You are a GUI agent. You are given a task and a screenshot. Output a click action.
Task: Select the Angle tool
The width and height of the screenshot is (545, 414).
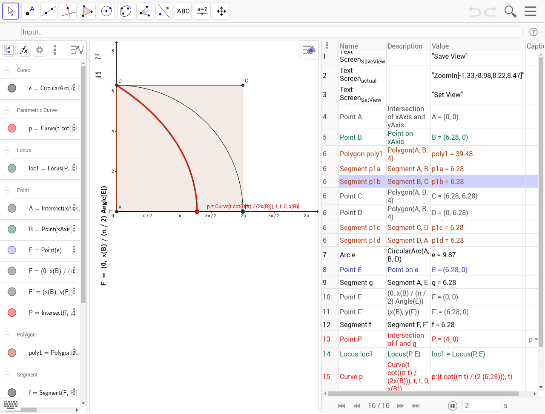145,11
